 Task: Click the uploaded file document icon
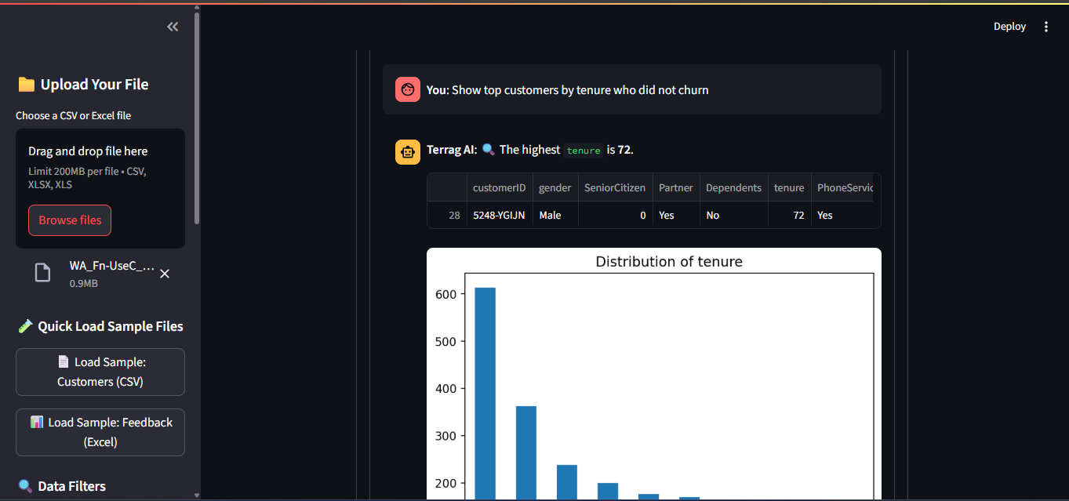(43, 273)
